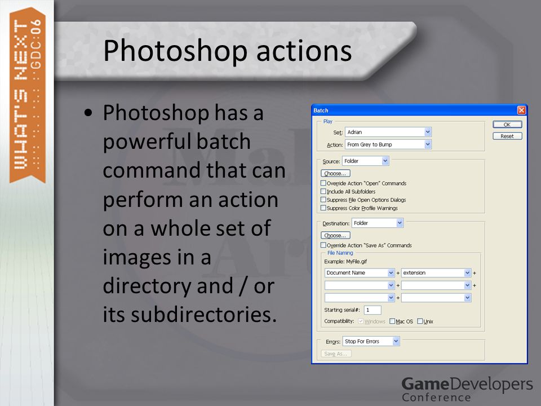
Task: Open the empty third-row left naming dropdown
Action: pos(360,298)
